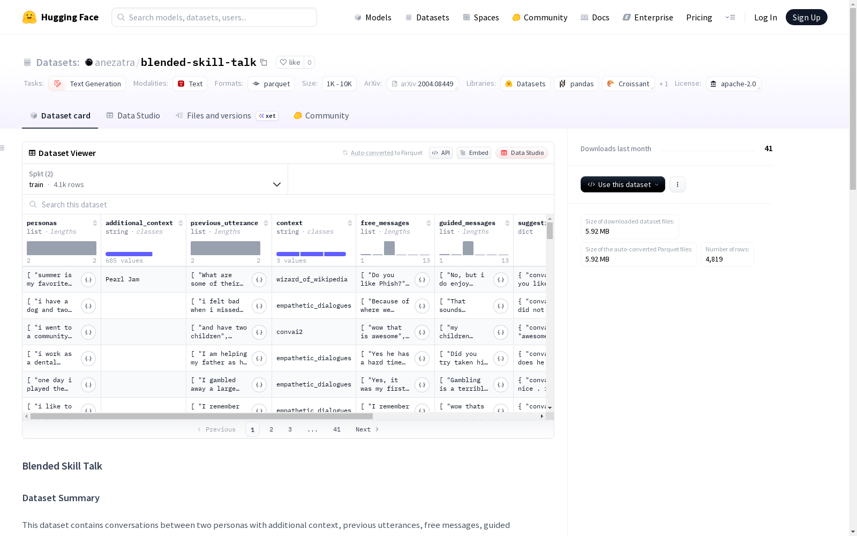This screenshot has width=857, height=536.
Task: Expand guided_messages cell "That sounds"
Action: [501, 306]
